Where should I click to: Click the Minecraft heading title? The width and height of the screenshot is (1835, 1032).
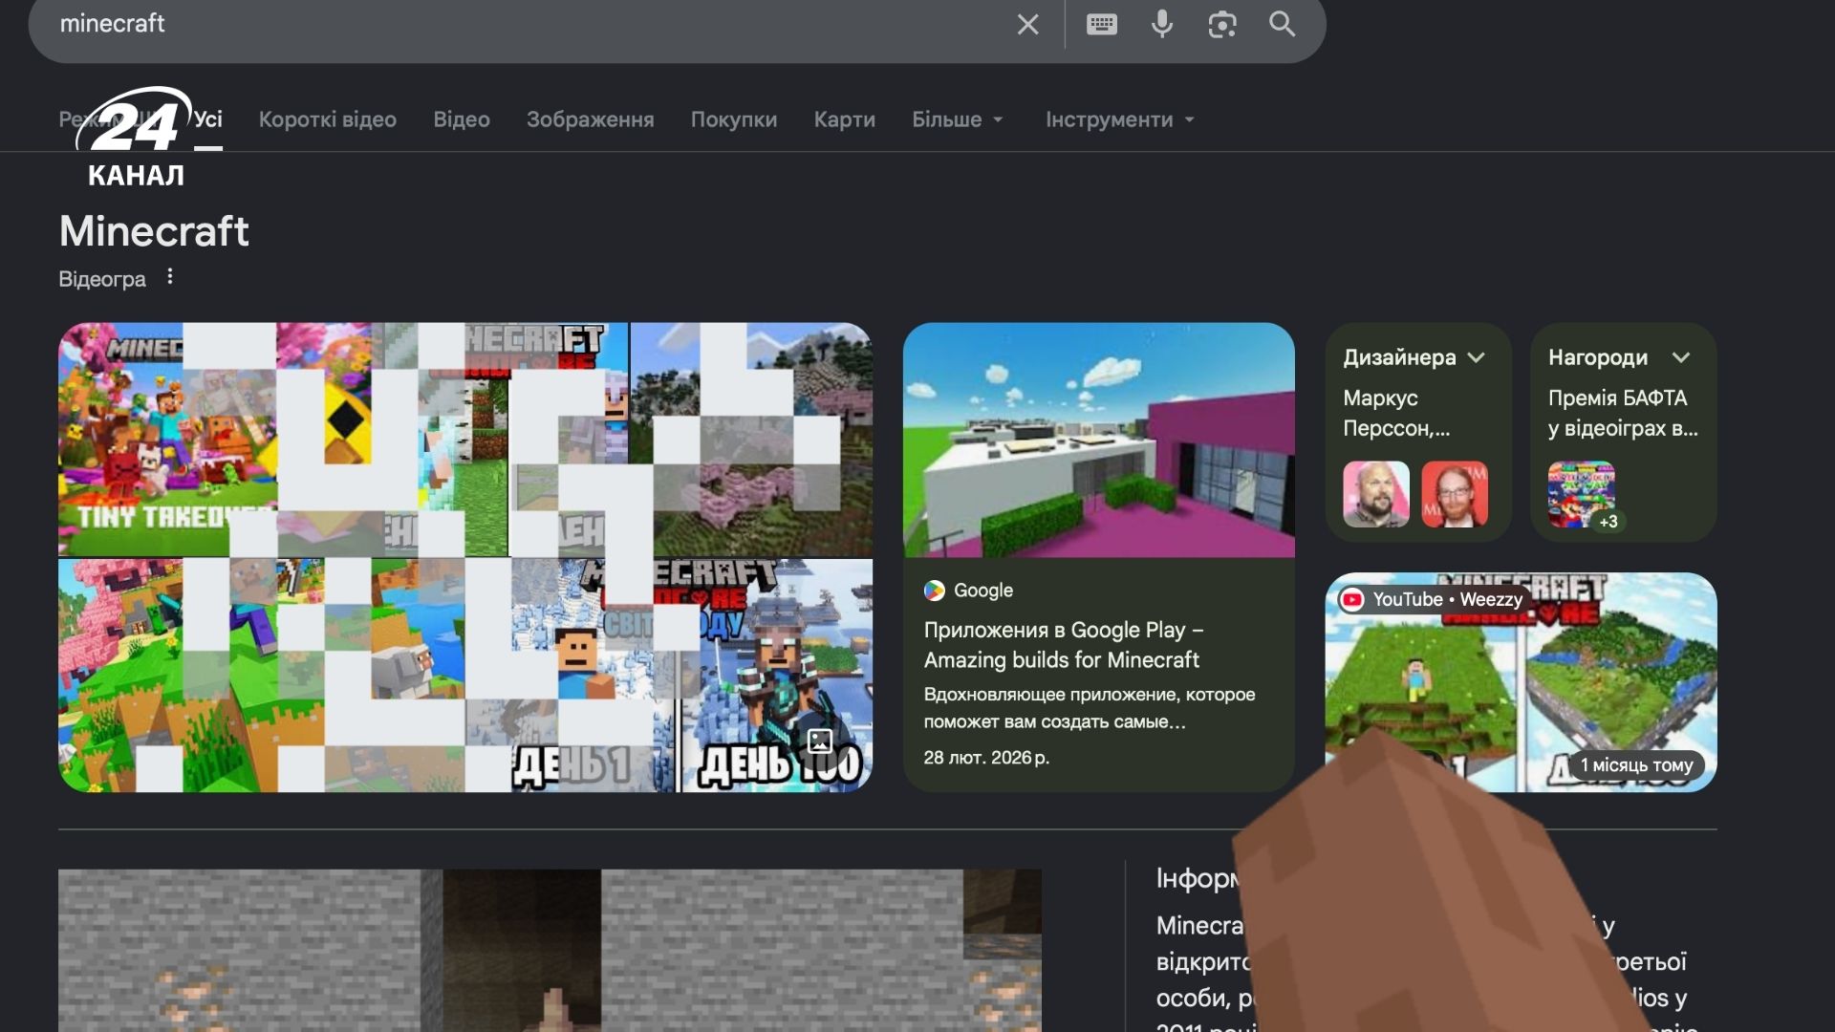click(154, 231)
